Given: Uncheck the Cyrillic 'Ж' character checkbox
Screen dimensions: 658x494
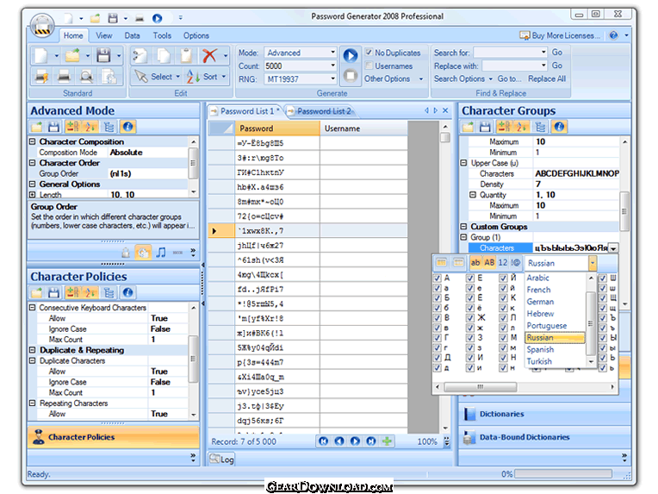Looking at the screenshot, I should [x=470, y=317].
